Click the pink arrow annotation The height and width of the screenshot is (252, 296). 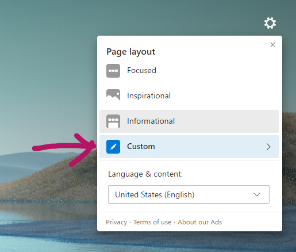tap(64, 150)
